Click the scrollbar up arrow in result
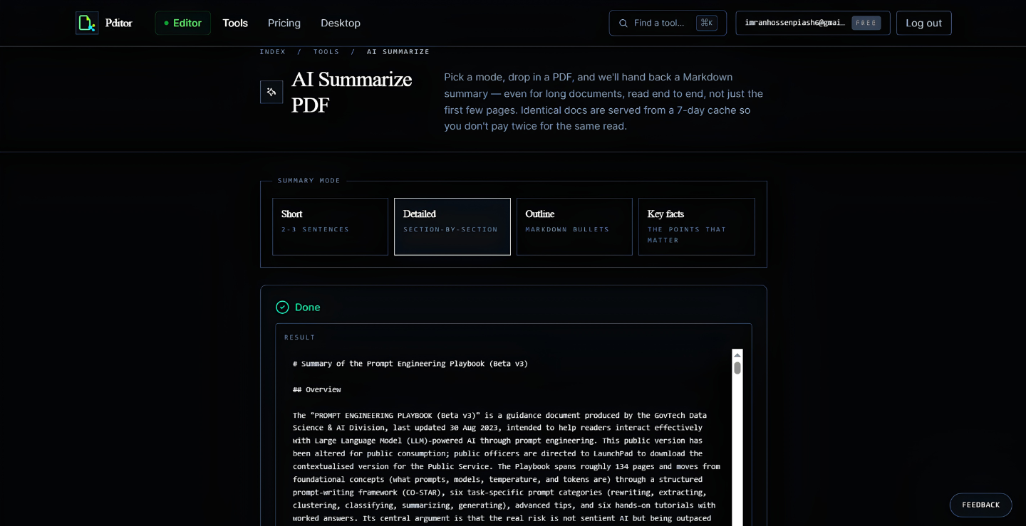This screenshot has width=1026, height=526. (737, 354)
